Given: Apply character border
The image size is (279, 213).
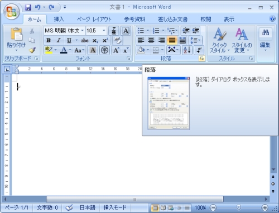Looking at the screenshot, I should point(126,31).
